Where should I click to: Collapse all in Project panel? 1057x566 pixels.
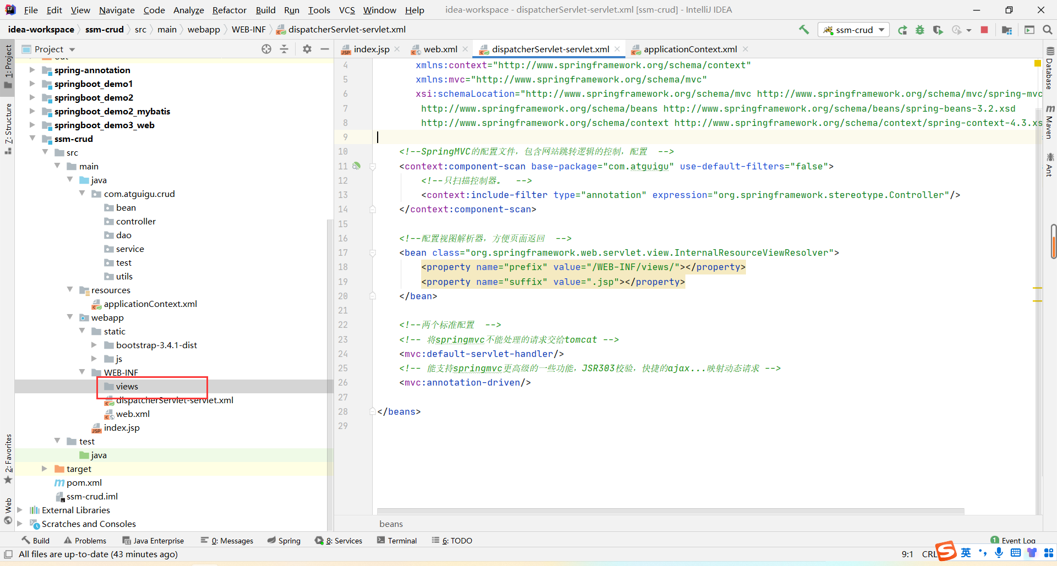point(284,49)
